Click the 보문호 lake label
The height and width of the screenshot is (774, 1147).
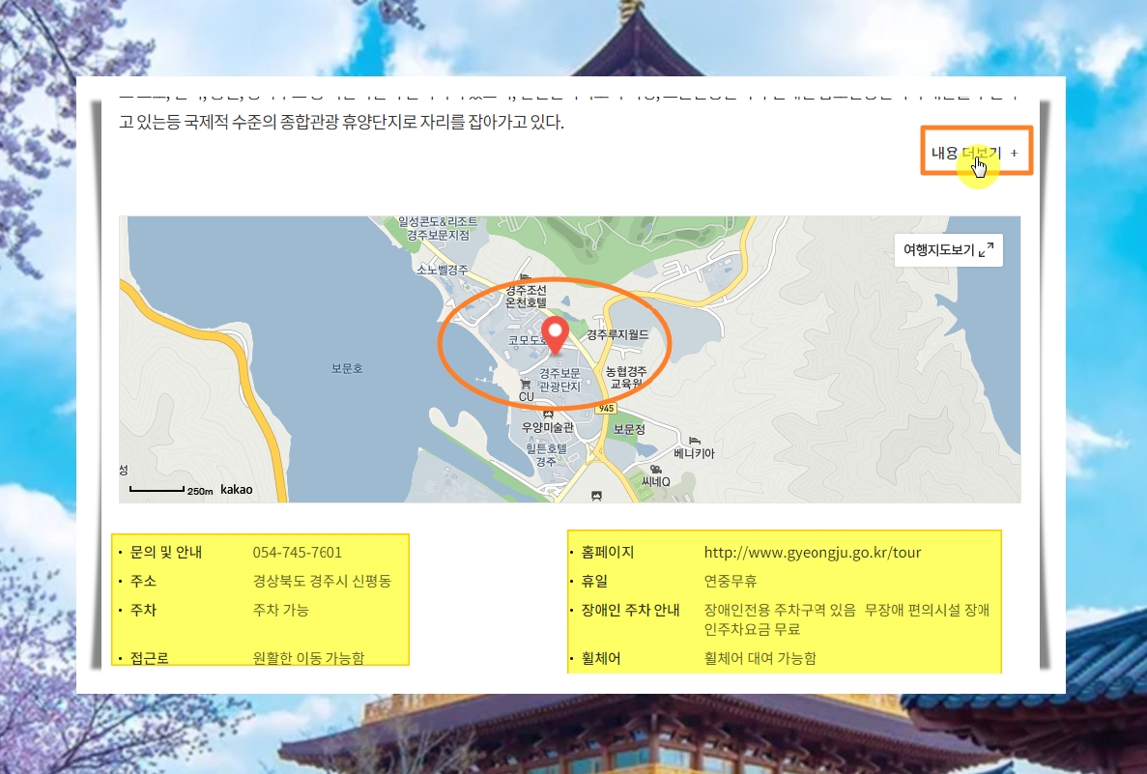pyautogui.click(x=347, y=368)
